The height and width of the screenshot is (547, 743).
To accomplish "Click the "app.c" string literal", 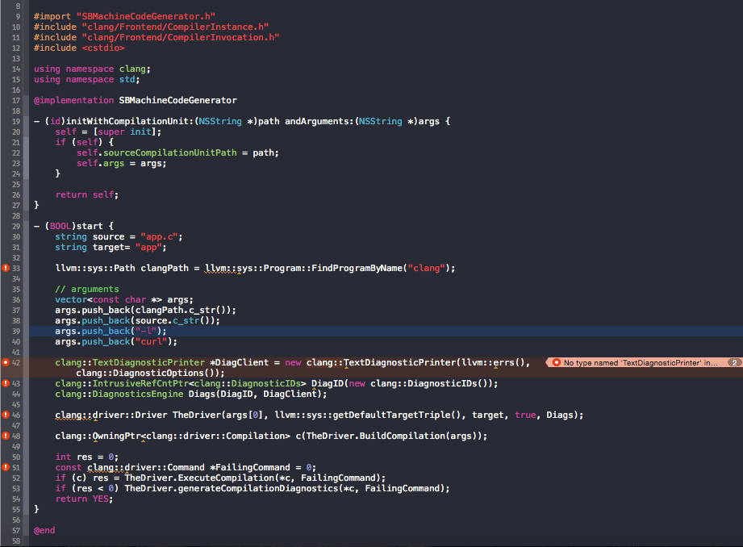I will point(159,236).
